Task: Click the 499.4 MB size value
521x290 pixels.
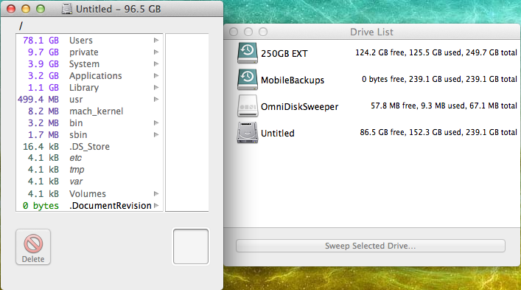Action: point(38,100)
